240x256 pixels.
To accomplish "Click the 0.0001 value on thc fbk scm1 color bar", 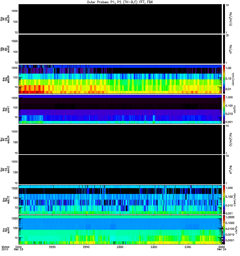I will click(230, 240).
